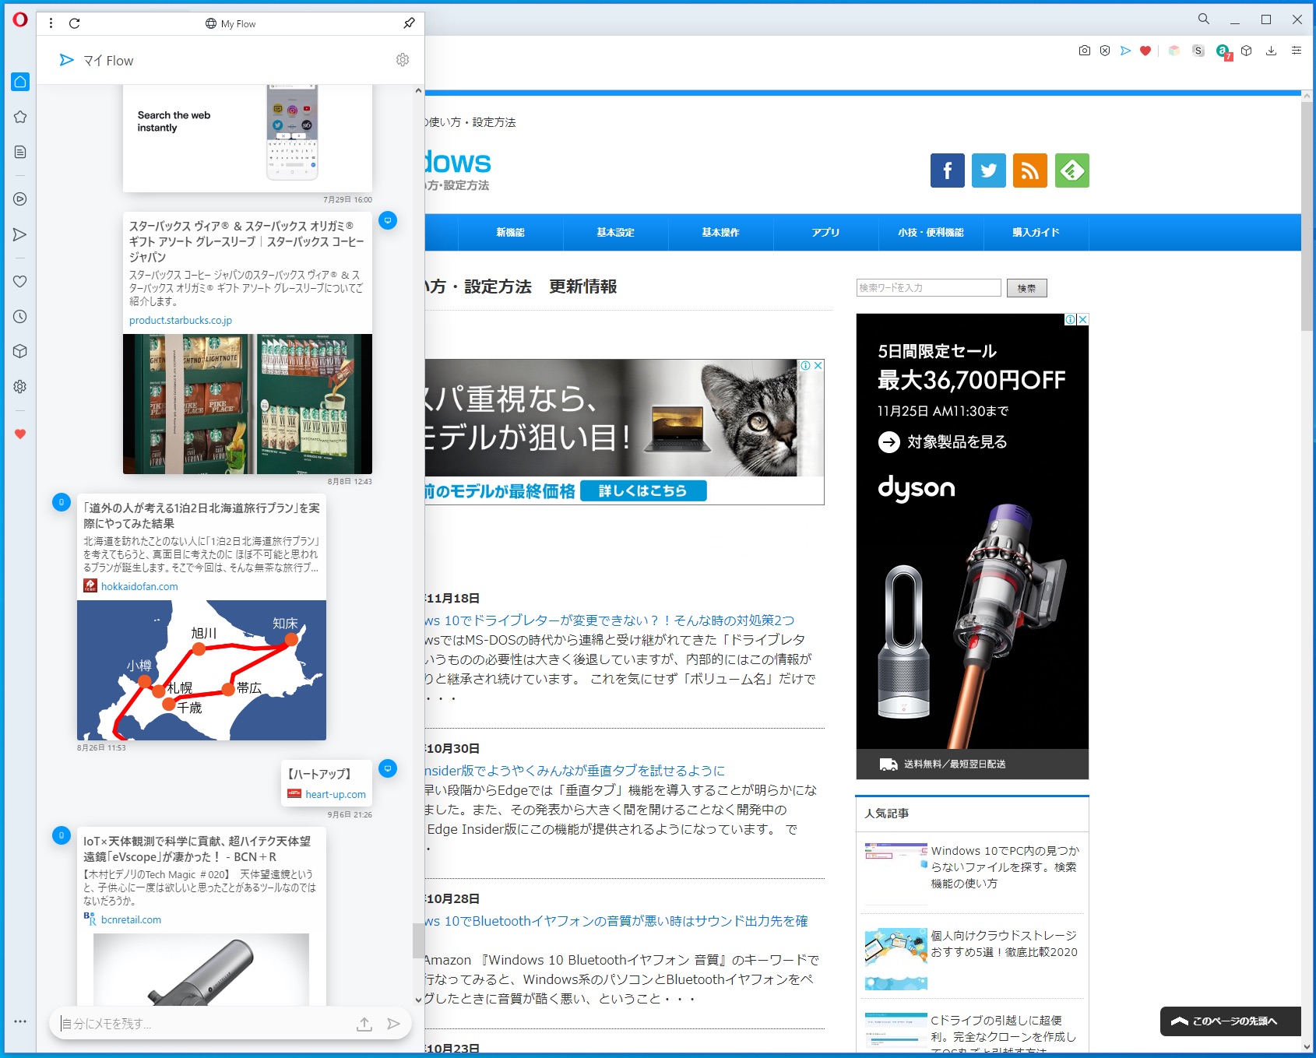The width and height of the screenshot is (1316, 1058).
Task: Open 個人向けクラウドストレージ popular article
Action: (x=1005, y=944)
